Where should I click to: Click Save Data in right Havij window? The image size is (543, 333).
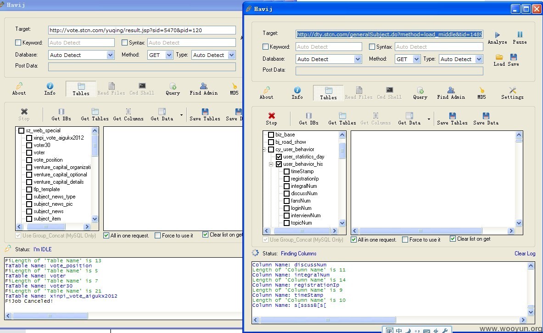(486, 119)
